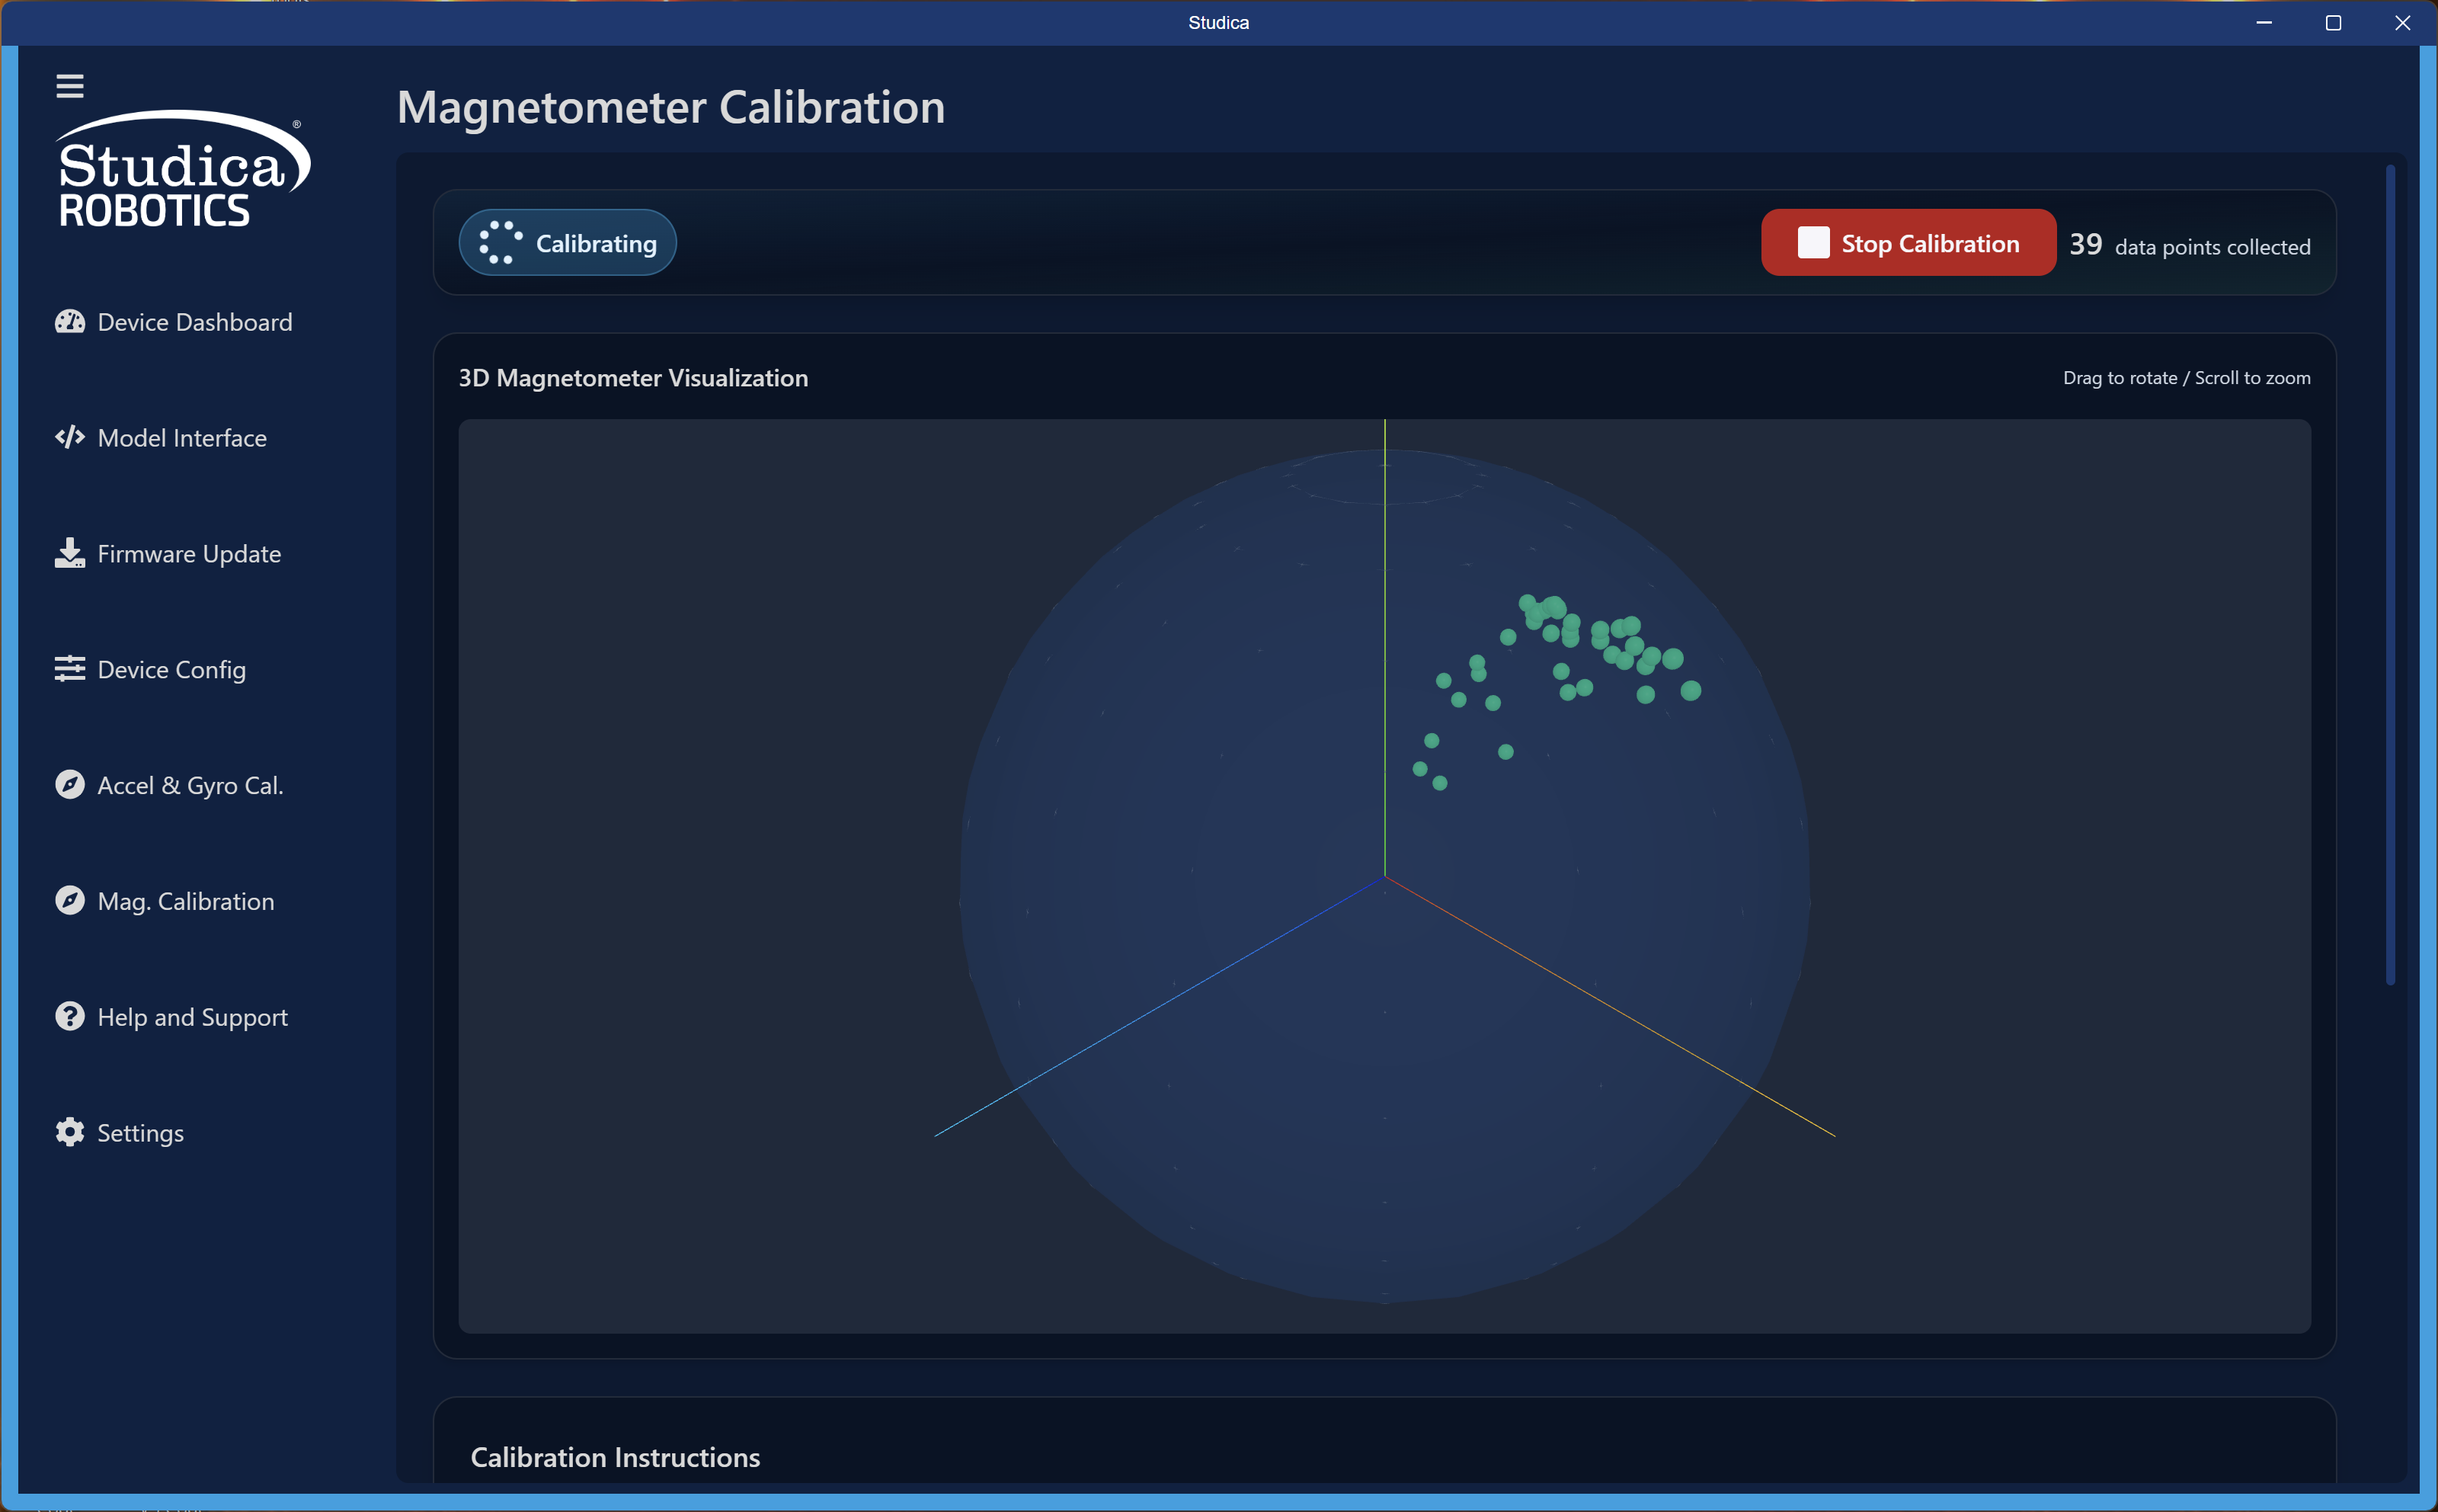This screenshot has height=1512, width=2438.
Task: Click the Device Config sliders icon
Action: (69, 669)
